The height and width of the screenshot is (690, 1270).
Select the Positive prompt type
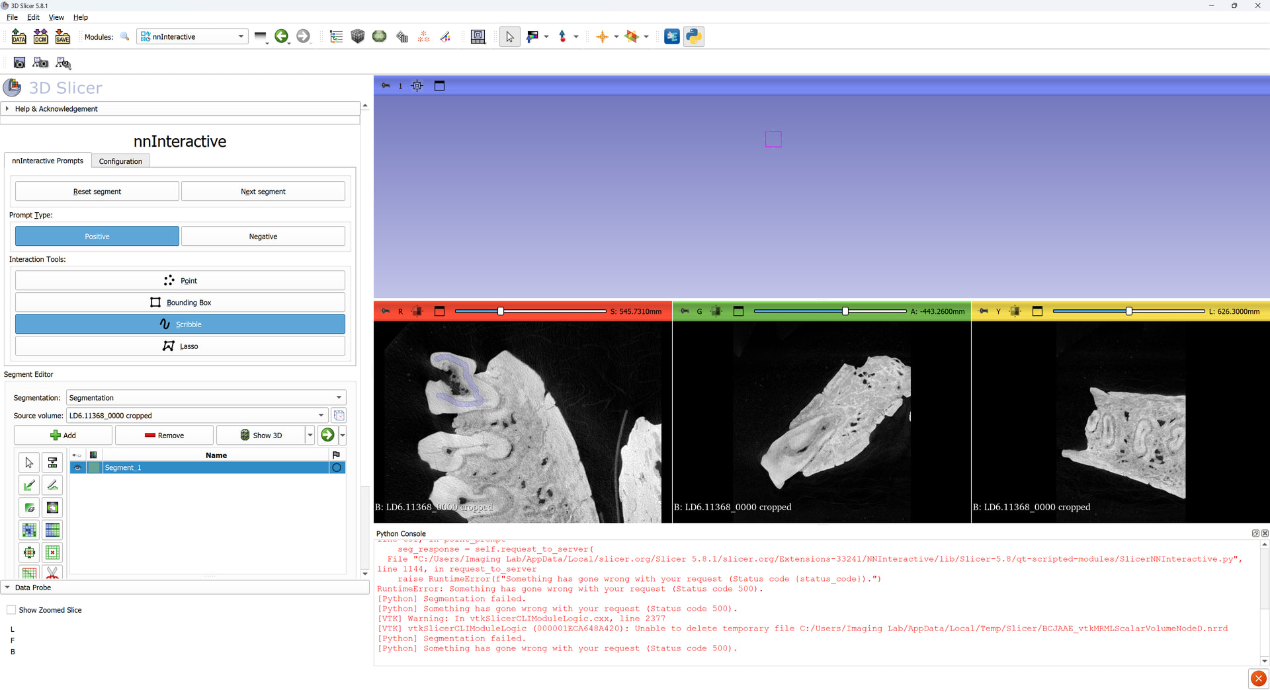97,237
